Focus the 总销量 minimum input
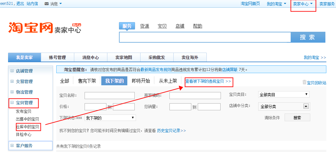The height and width of the screenshot is (152, 336). [x=180, y=107]
